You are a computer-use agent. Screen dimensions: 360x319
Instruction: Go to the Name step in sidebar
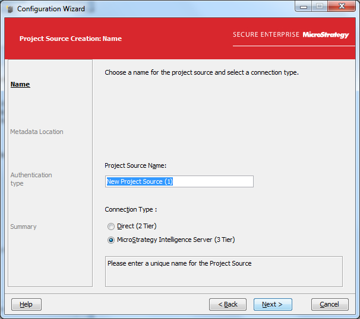coord(20,84)
